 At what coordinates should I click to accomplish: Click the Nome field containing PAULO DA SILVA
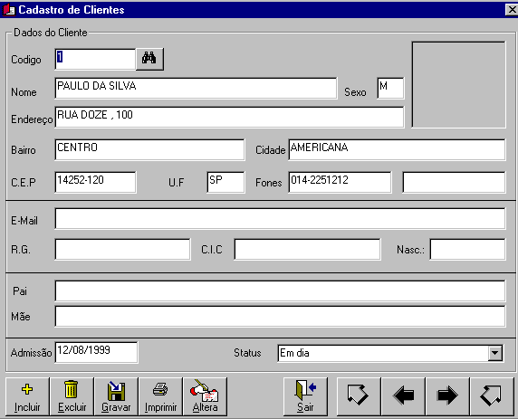click(x=196, y=88)
